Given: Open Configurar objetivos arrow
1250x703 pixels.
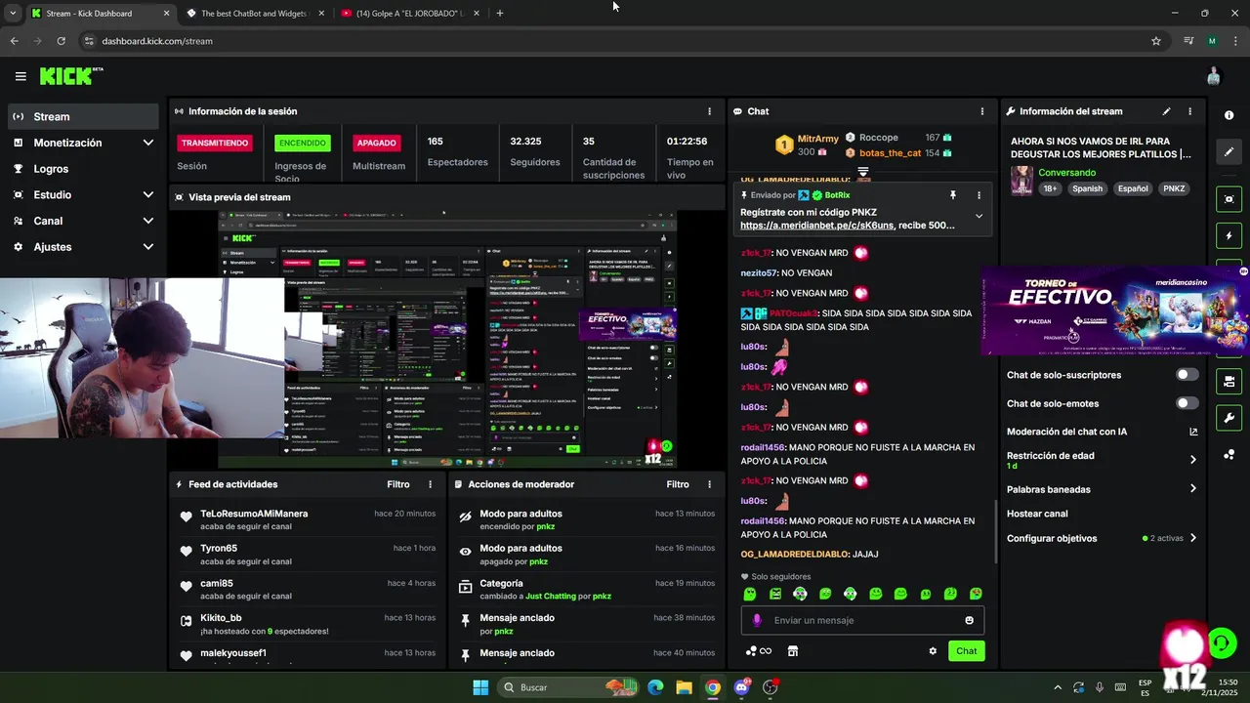Looking at the screenshot, I should [1192, 538].
